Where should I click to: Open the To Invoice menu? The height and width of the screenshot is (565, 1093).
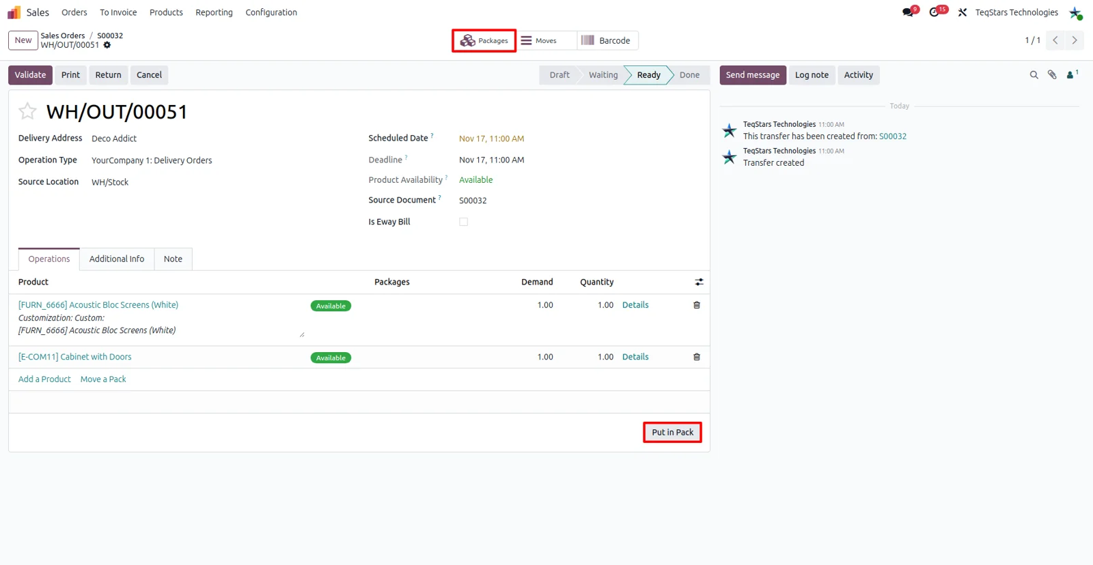(118, 12)
